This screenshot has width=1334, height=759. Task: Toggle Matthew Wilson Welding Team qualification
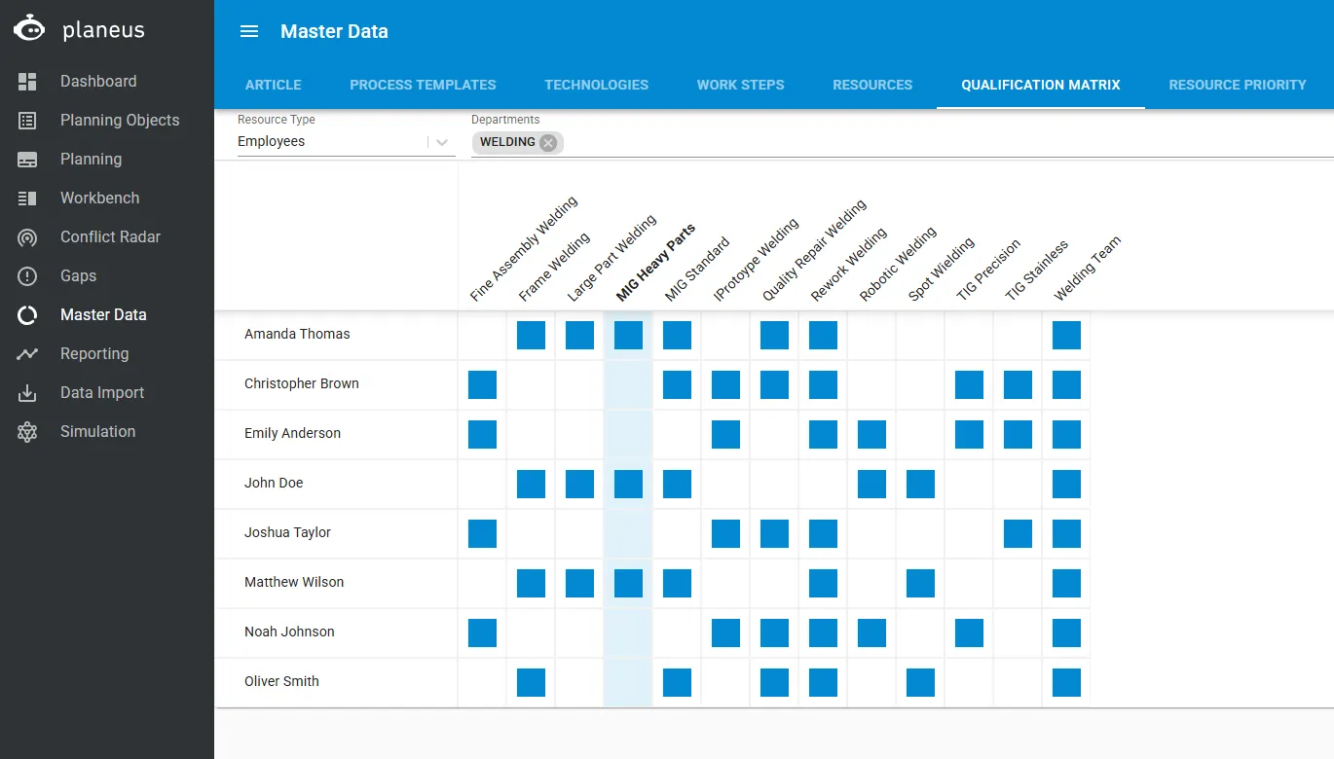[x=1066, y=584]
